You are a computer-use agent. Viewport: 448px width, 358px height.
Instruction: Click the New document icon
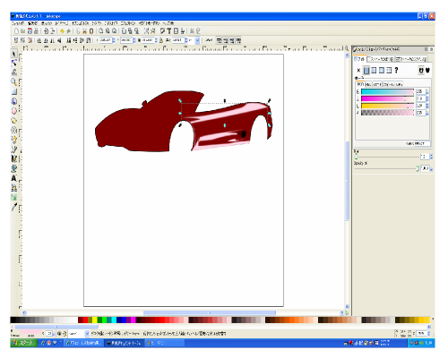(x=16, y=30)
